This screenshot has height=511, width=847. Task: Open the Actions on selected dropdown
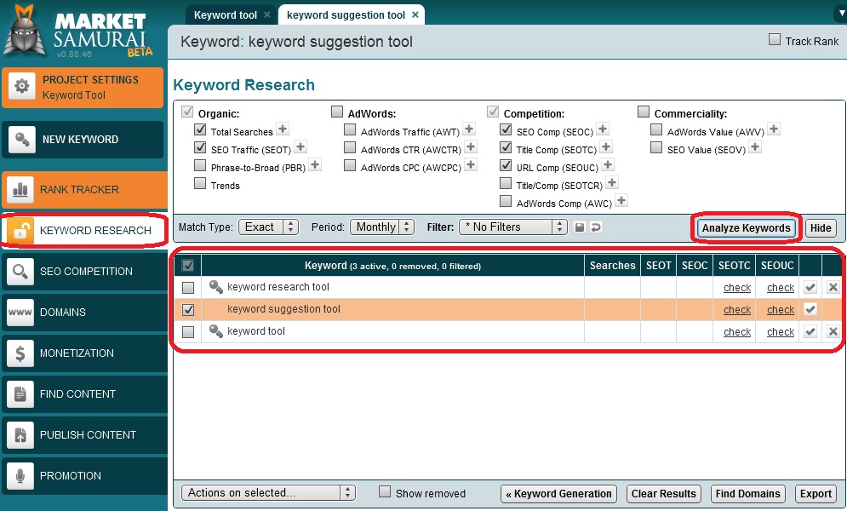pos(268,492)
